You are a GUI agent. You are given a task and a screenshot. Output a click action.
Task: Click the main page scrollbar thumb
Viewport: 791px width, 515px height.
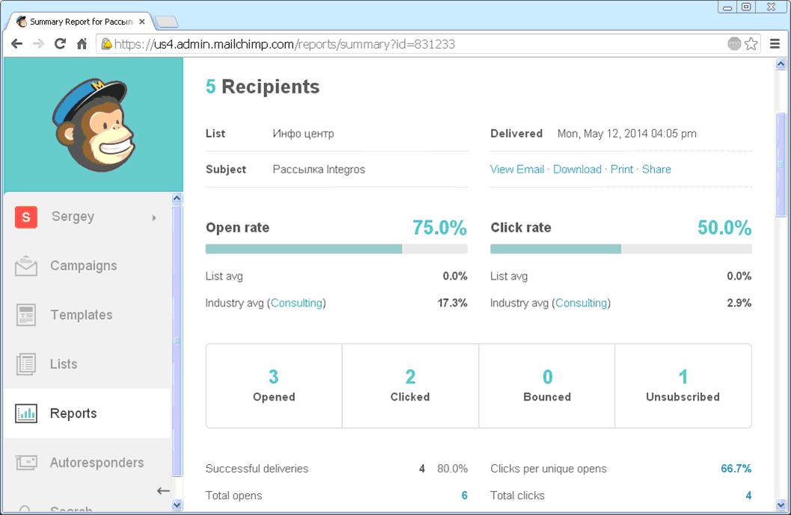pos(781,164)
